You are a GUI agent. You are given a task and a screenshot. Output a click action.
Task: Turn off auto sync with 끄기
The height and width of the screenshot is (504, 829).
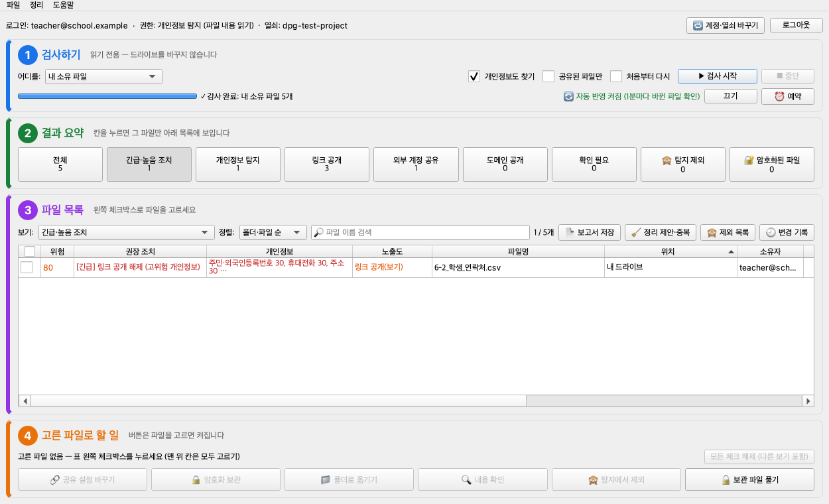[x=730, y=96]
